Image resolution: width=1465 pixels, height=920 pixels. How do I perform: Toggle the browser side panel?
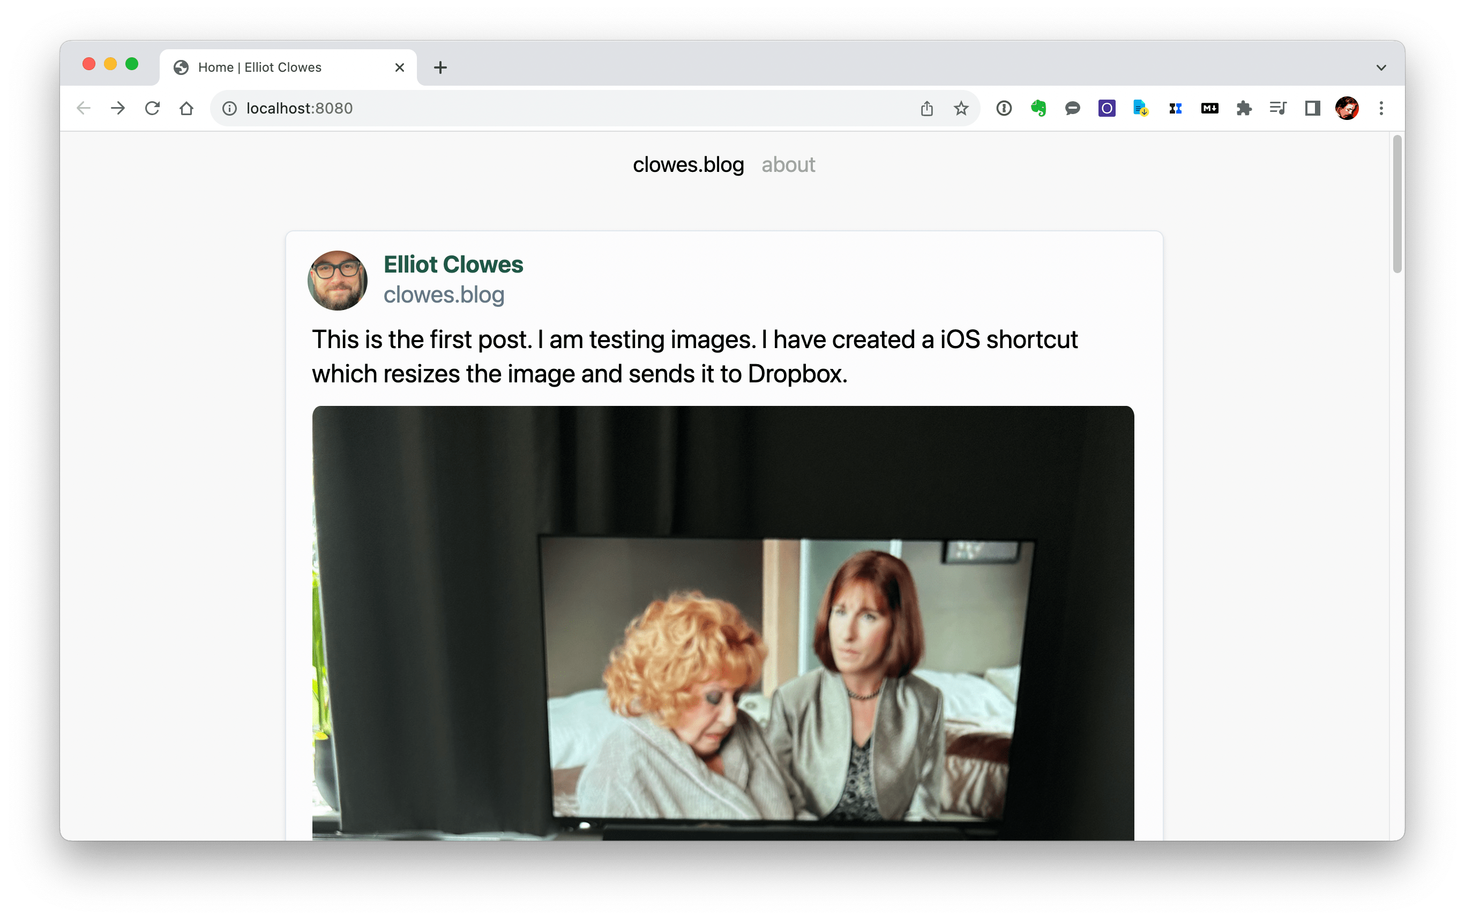pos(1312,108)
